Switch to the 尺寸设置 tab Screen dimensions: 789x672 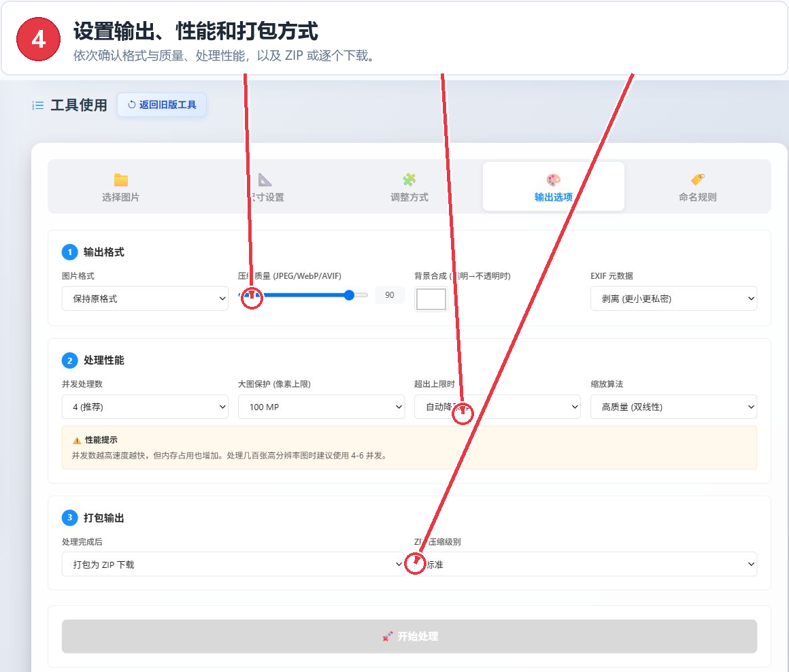pyautogui.click(x=265, y=186)
